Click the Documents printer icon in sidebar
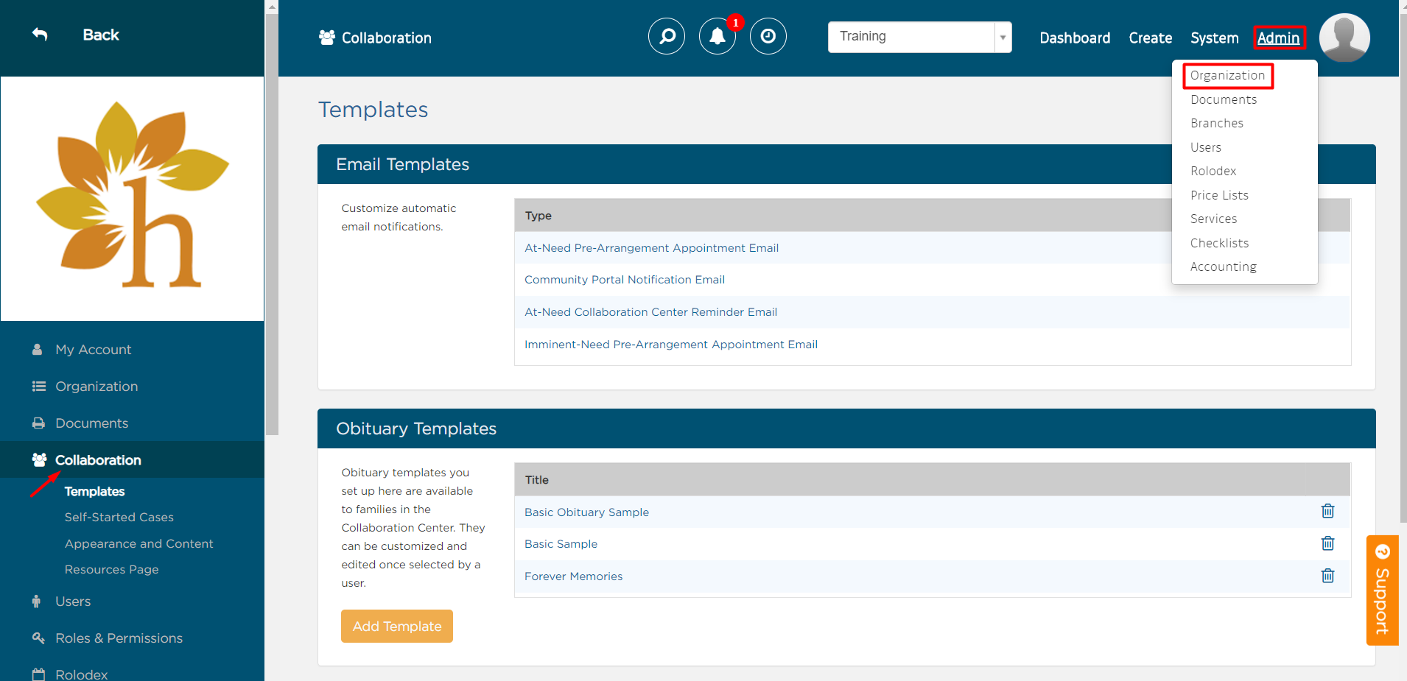Image resolution: width=1407 pixels, height=681 pixels. (x=38, y=423)
